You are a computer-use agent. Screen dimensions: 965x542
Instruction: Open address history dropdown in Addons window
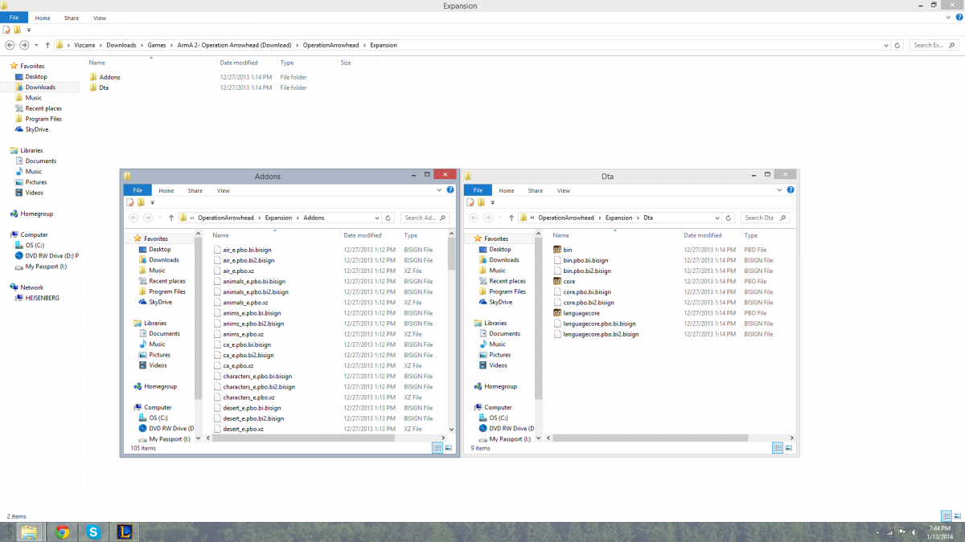point(376,218)
